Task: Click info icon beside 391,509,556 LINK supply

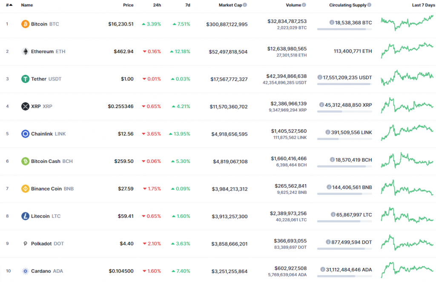Action: click(328, 132)
